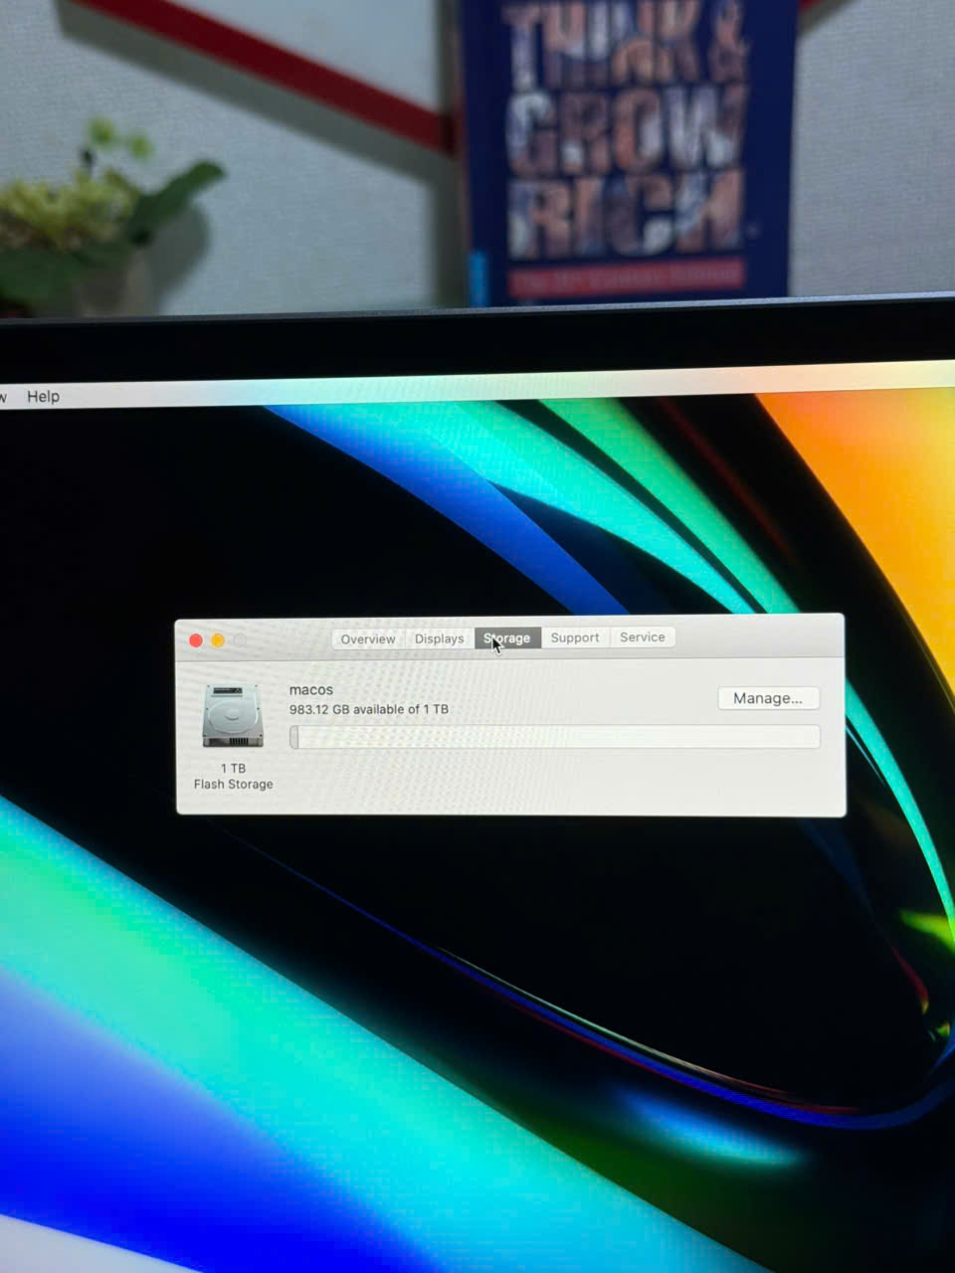This screenshot has width=955, height=1273.
Task: Click the 1 TB label under drive icon
Action: click(x=233, y=768)
